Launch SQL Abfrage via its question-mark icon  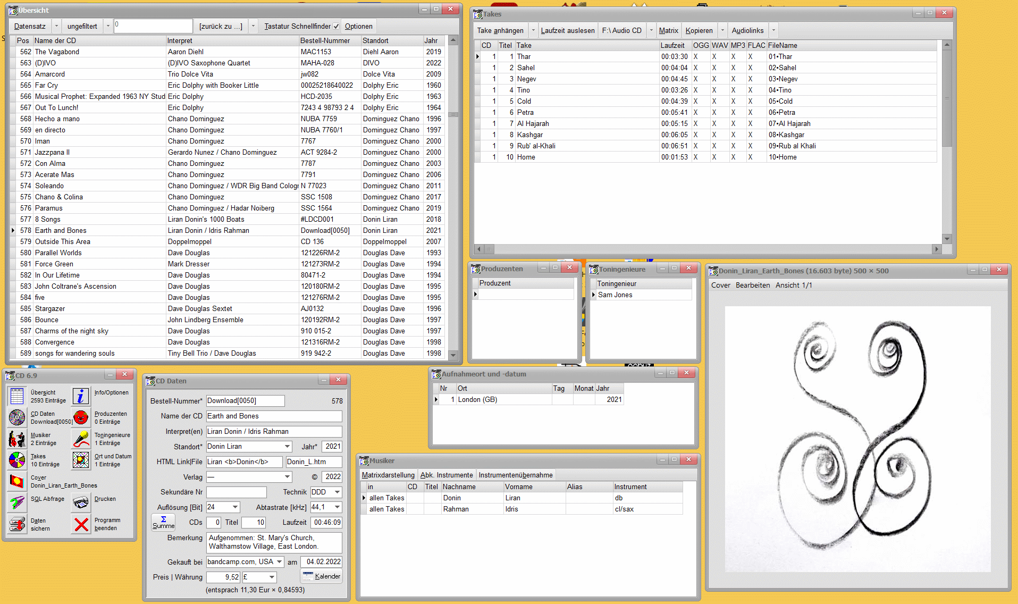pos(17,502)
